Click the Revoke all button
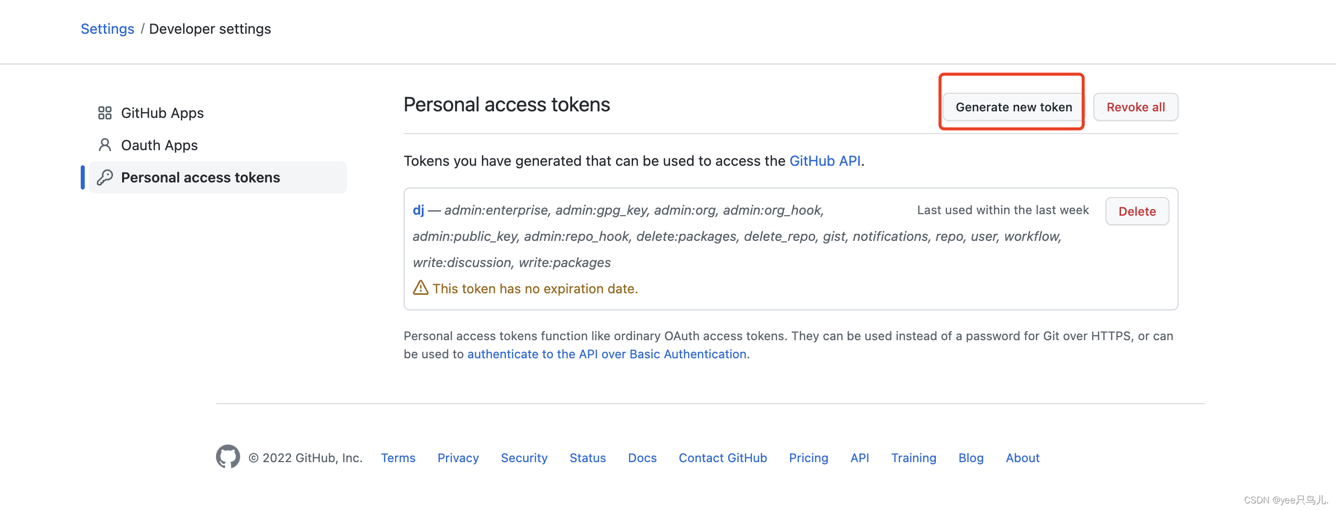The height and width of the screenshot is (510, 1336). pyautogui.click(x=1135, y=107)
